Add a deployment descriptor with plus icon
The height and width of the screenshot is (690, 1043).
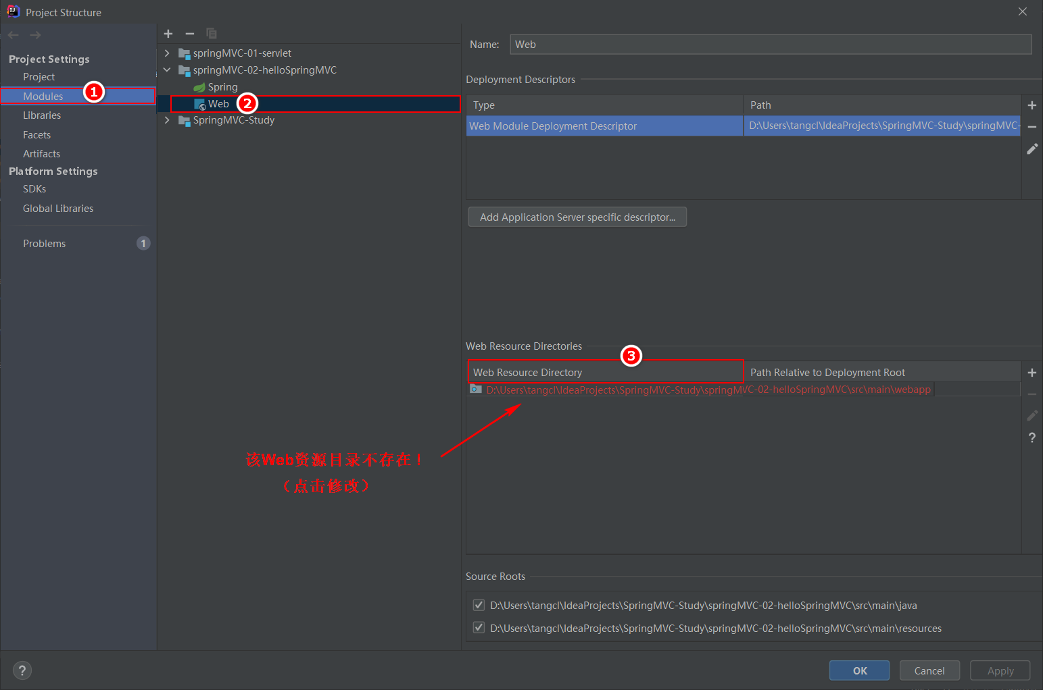coord(1032,105)
